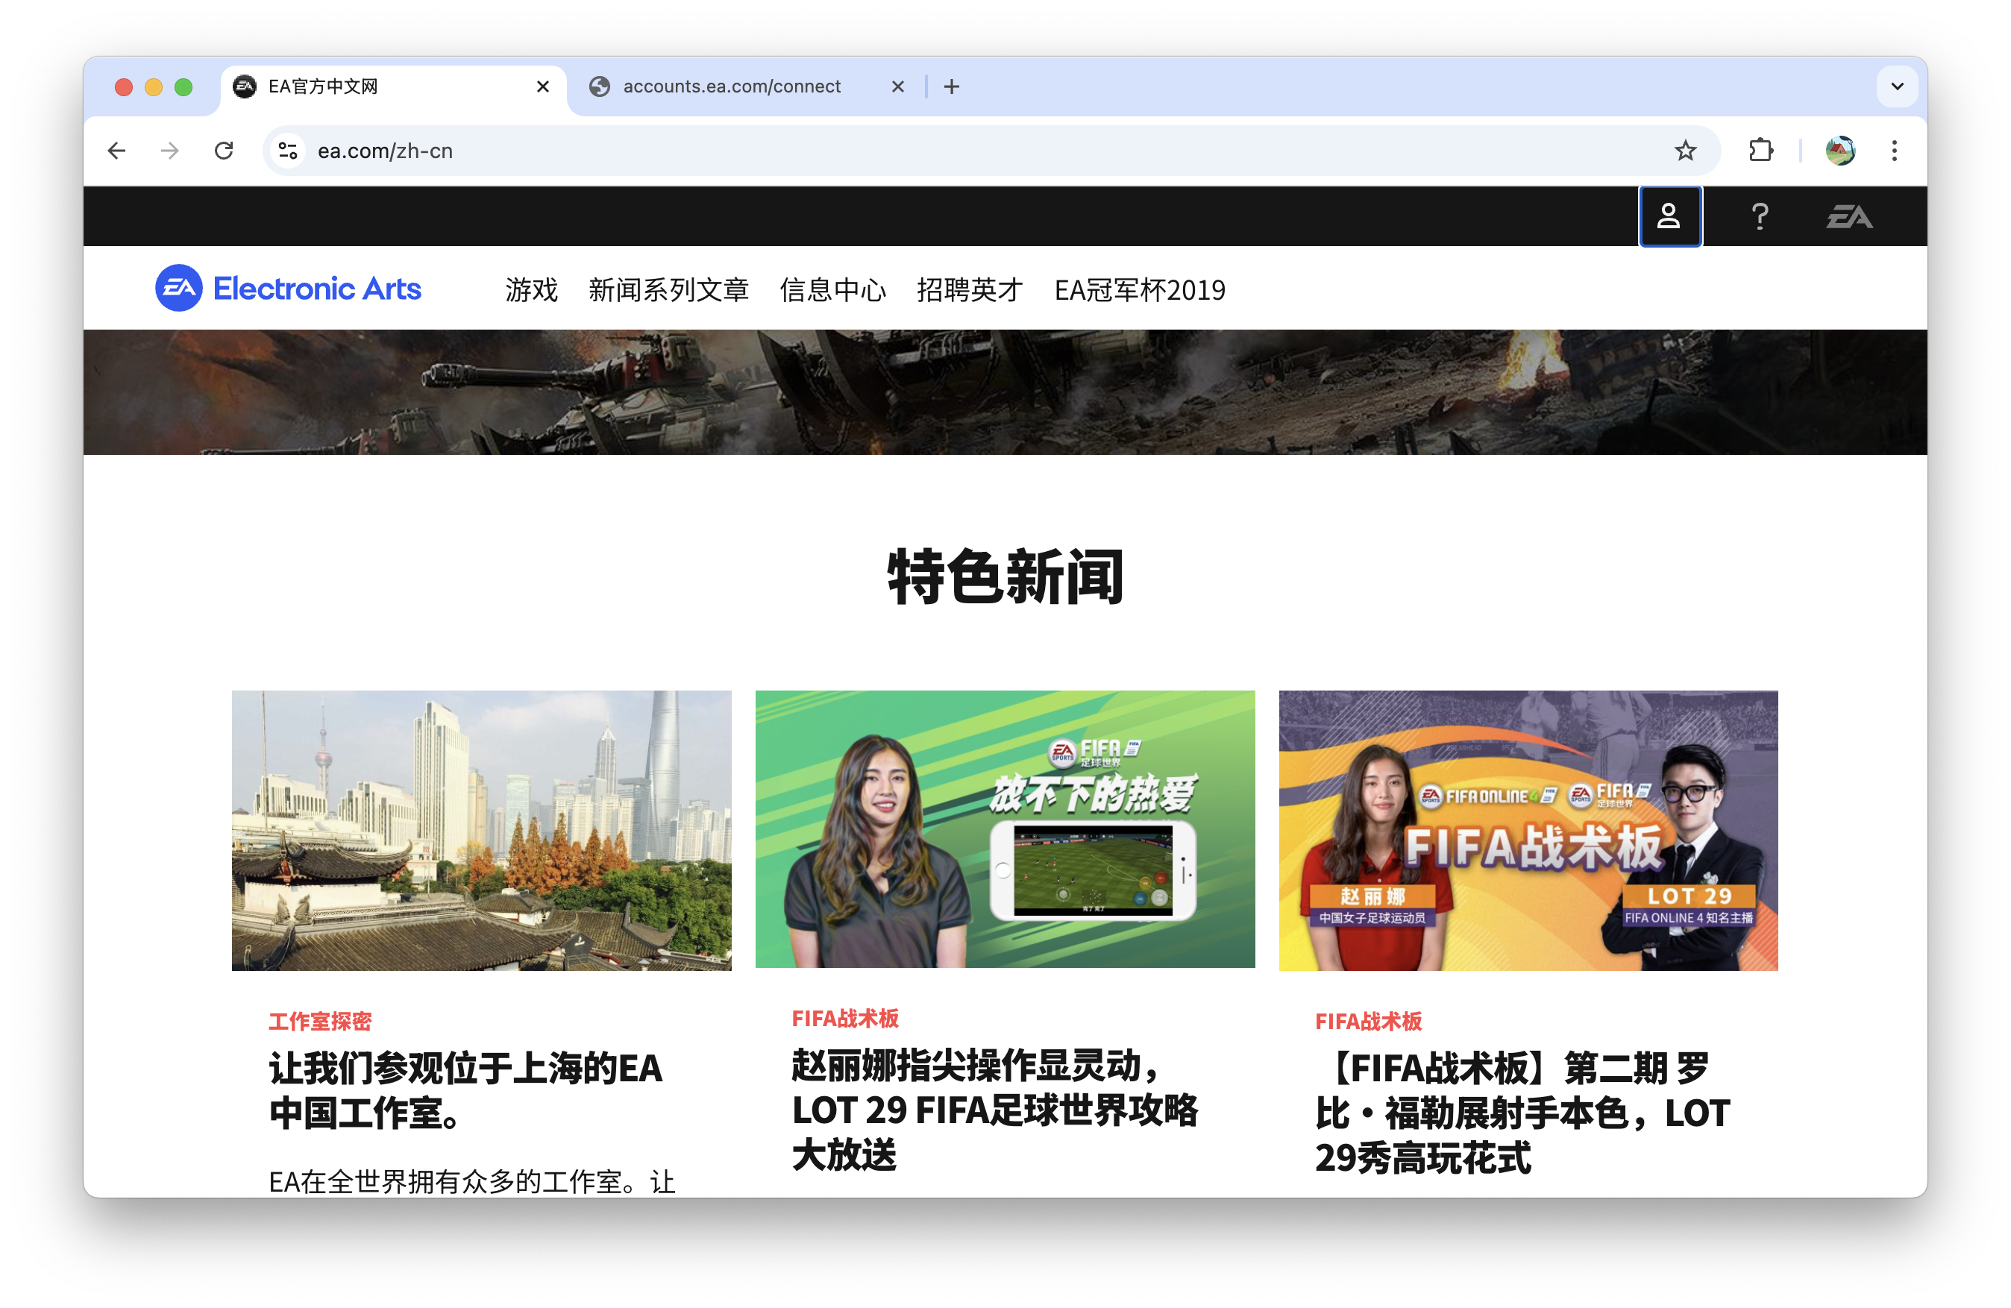Click FIFA战术板 label under the purple thumbnail

1368,1021
